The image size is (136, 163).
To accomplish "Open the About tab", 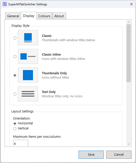I will point(59,16).
